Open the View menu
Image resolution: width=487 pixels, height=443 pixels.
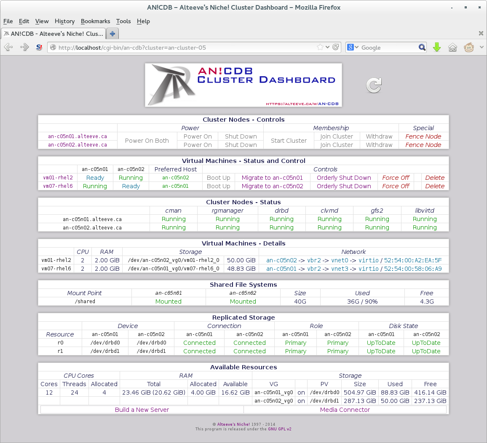point(42,21)
